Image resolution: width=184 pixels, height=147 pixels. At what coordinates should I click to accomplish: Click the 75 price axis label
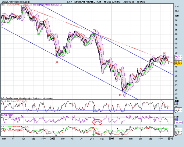[176, 39]
